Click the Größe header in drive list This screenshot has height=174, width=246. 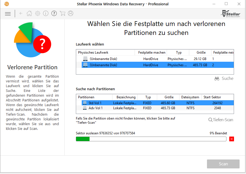[x=201, y=53]
